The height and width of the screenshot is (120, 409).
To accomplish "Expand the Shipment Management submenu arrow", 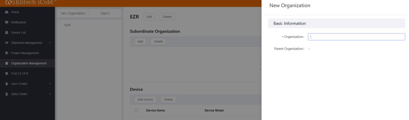I will pyautogui.click(x=50, y=43).
